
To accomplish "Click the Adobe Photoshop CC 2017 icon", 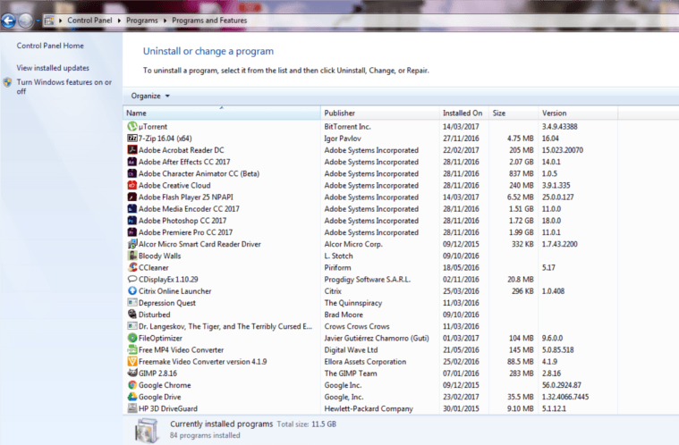I will [x=132, y=220].
